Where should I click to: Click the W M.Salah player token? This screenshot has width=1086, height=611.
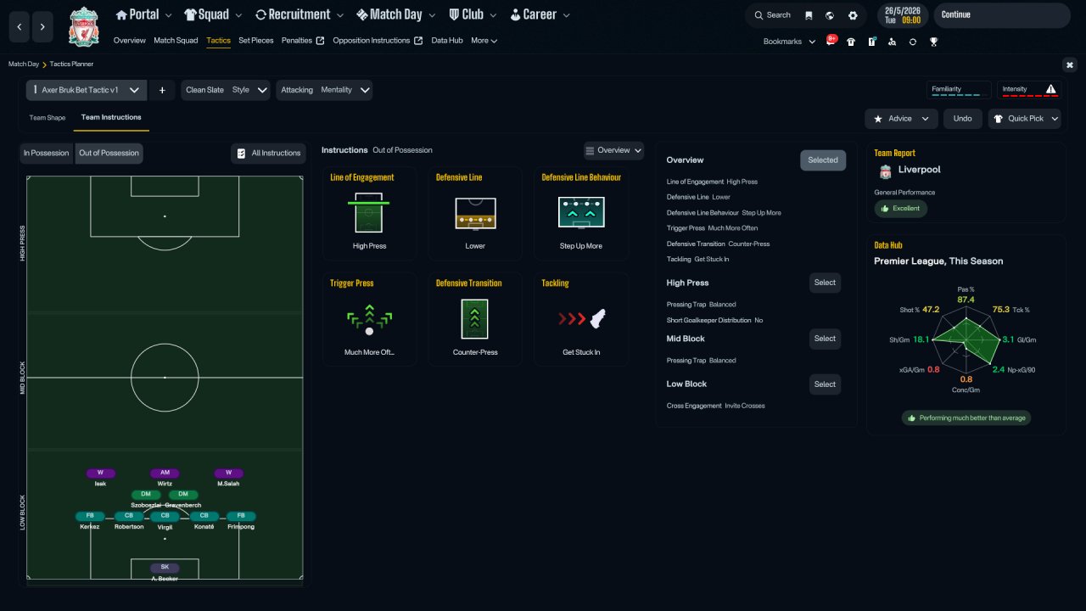[228, 477]
